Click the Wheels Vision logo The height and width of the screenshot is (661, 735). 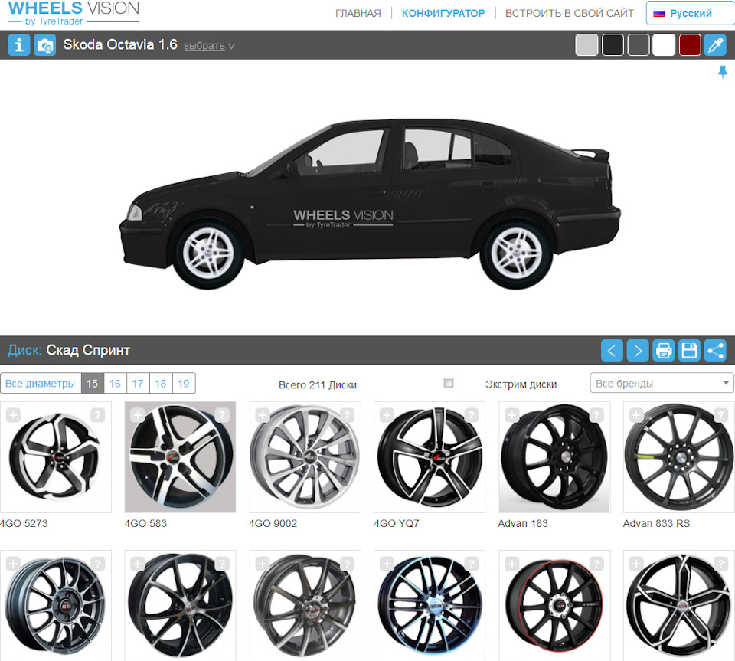click(x=73, y=13)
